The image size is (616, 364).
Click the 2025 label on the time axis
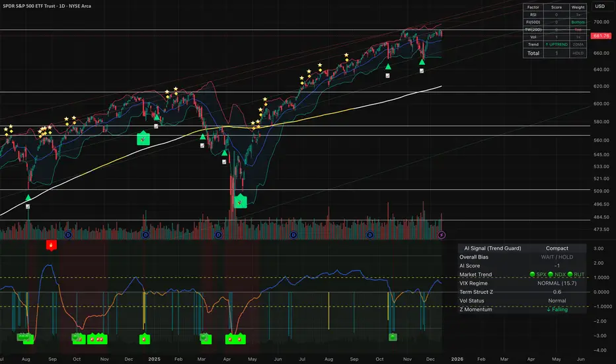[154, 359]
